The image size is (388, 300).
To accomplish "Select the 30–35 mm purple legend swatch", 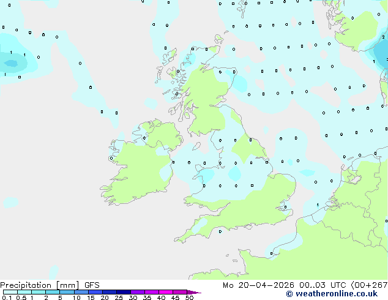I will click(138, 292).
